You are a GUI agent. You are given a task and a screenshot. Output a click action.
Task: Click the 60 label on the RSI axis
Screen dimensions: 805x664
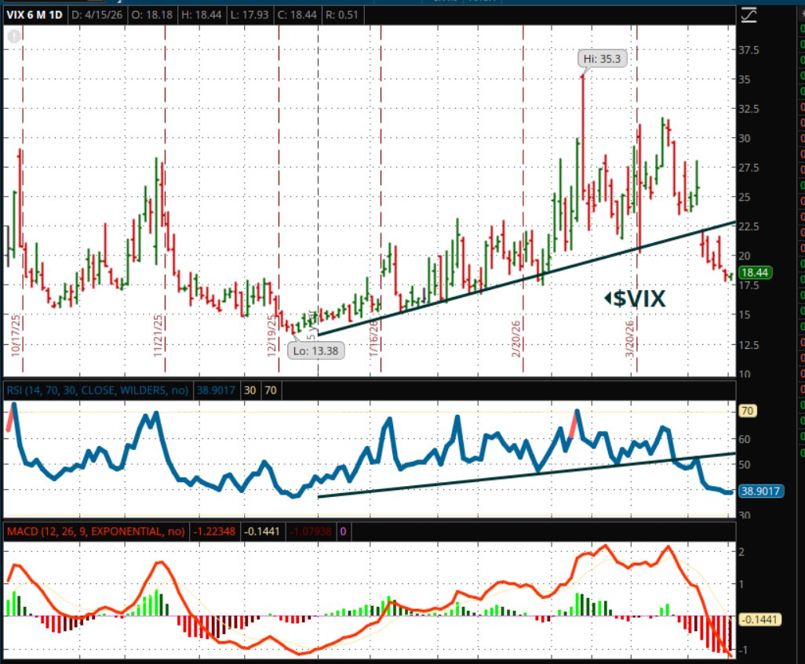(x=745, y=439)
